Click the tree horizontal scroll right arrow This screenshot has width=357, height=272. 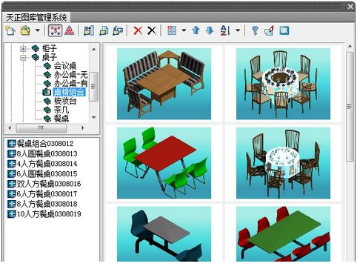[83, 127]
